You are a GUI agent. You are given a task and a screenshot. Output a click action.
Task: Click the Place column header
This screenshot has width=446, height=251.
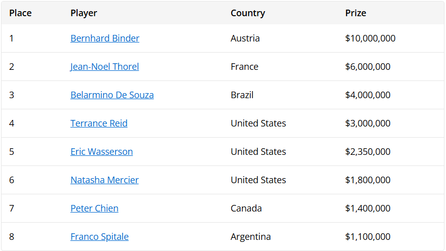(x=20, y=13)
